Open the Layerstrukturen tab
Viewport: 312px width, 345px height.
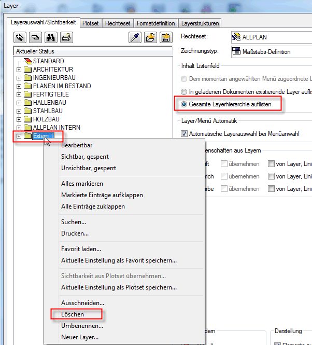(x=200, y=23)
